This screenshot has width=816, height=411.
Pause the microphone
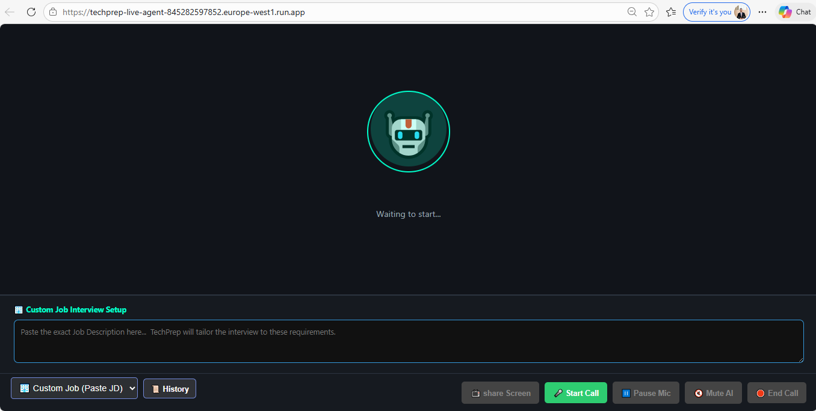646,393
